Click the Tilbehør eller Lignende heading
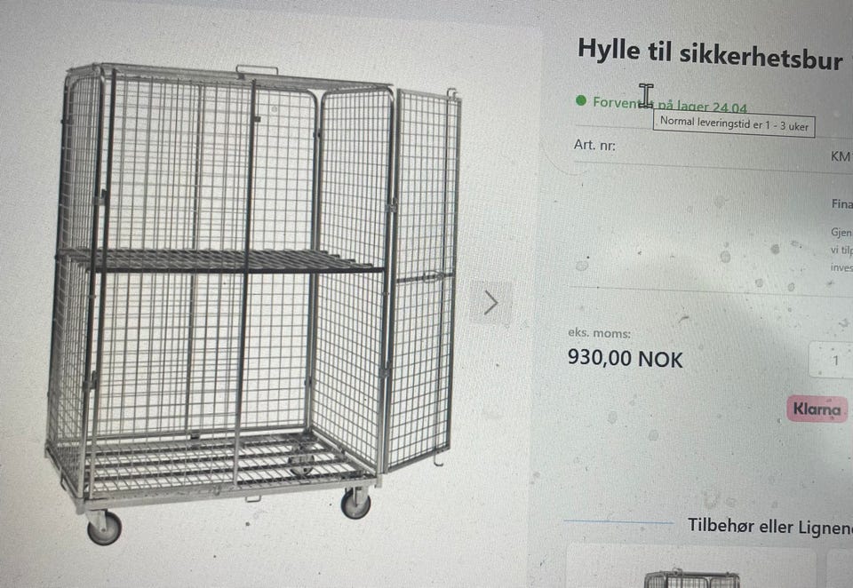This screenshot has width=853, height=588. point(769,527)
